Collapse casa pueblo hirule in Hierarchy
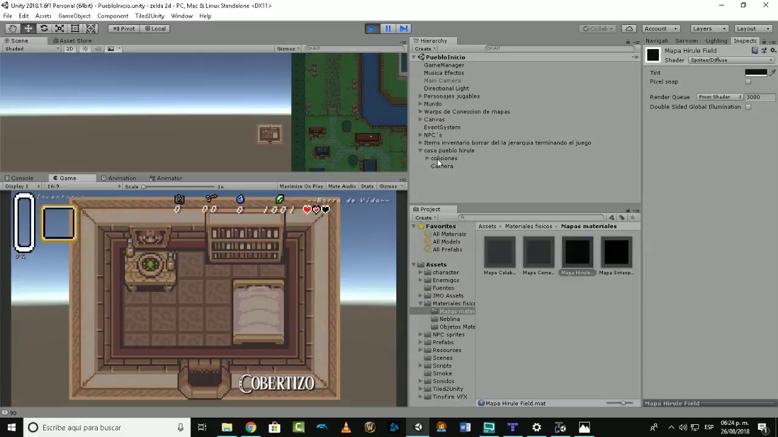 (420, 151)
